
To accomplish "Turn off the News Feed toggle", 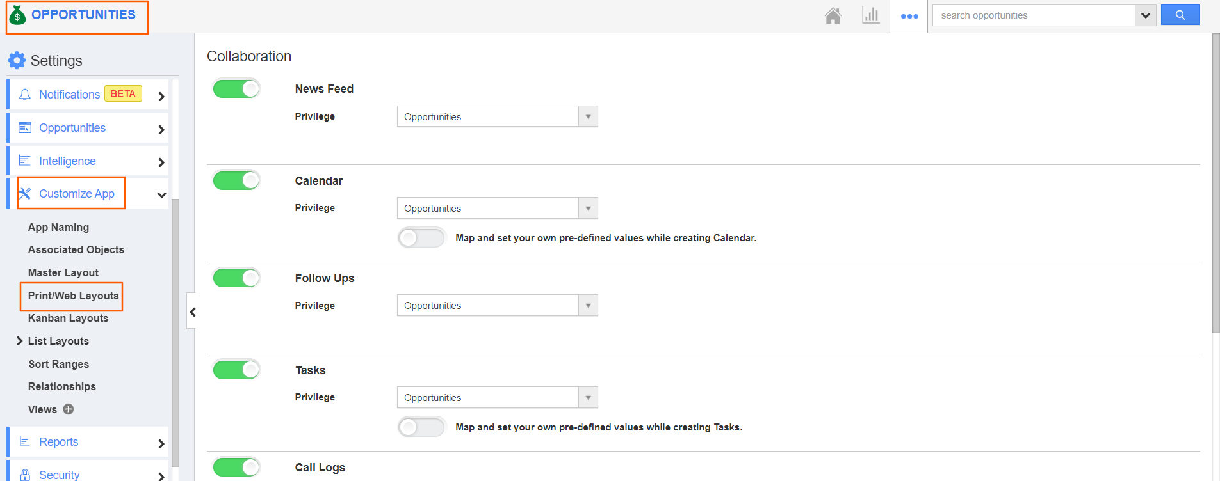I will (x=236, y=88).
